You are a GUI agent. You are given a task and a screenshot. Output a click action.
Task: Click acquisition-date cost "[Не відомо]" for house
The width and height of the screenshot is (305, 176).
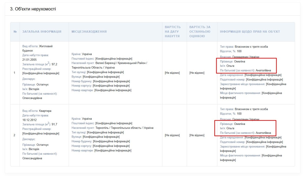tap(172, 73)
